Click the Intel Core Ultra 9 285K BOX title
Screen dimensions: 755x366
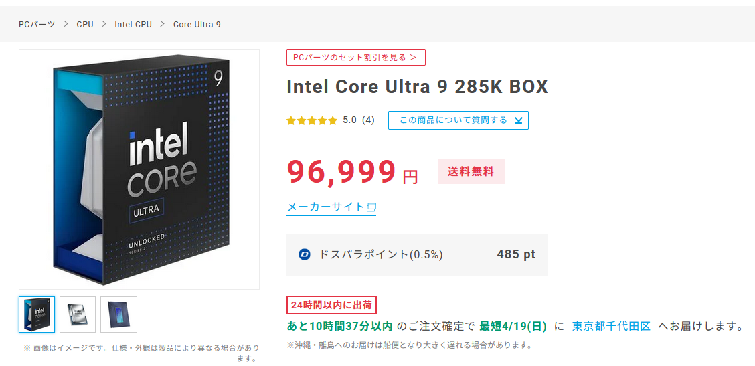pyautogui.click(x=417, y=87)
